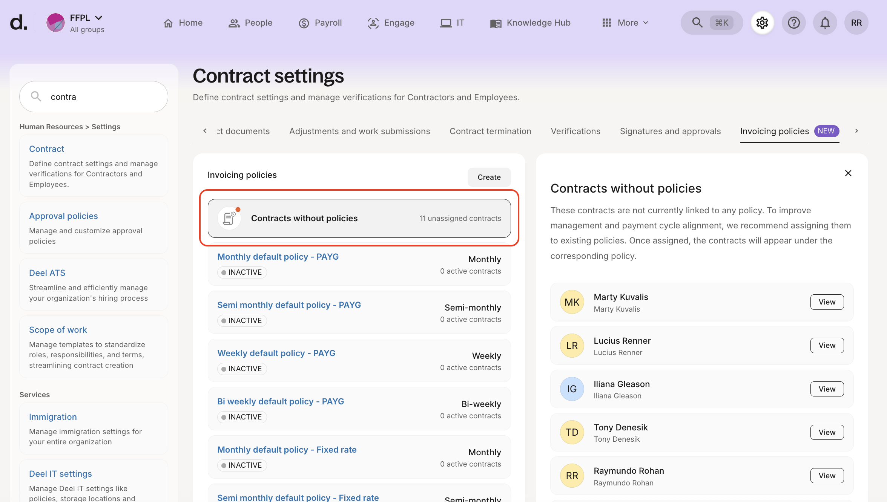The width and height of the screenshot is (887, 502).
Task: Open Monthly default policy - PAYG
Action: coord(278,257)
